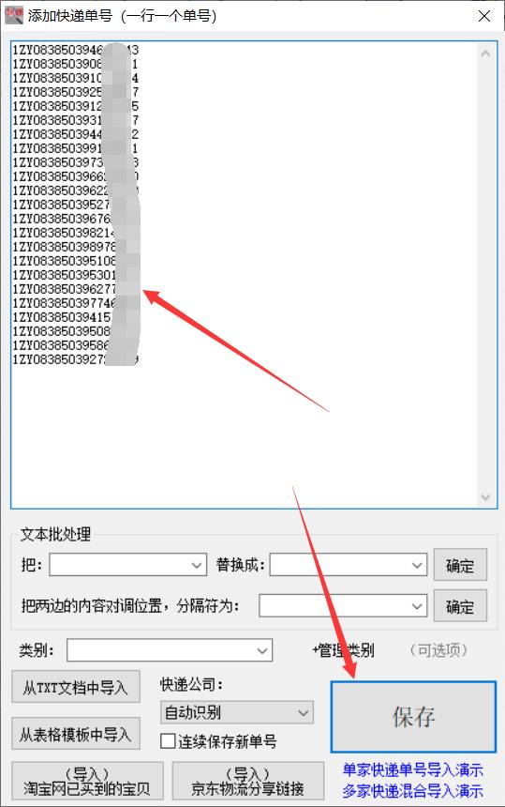Close the add tracking number dialog
505x807 pixels.
484,16
